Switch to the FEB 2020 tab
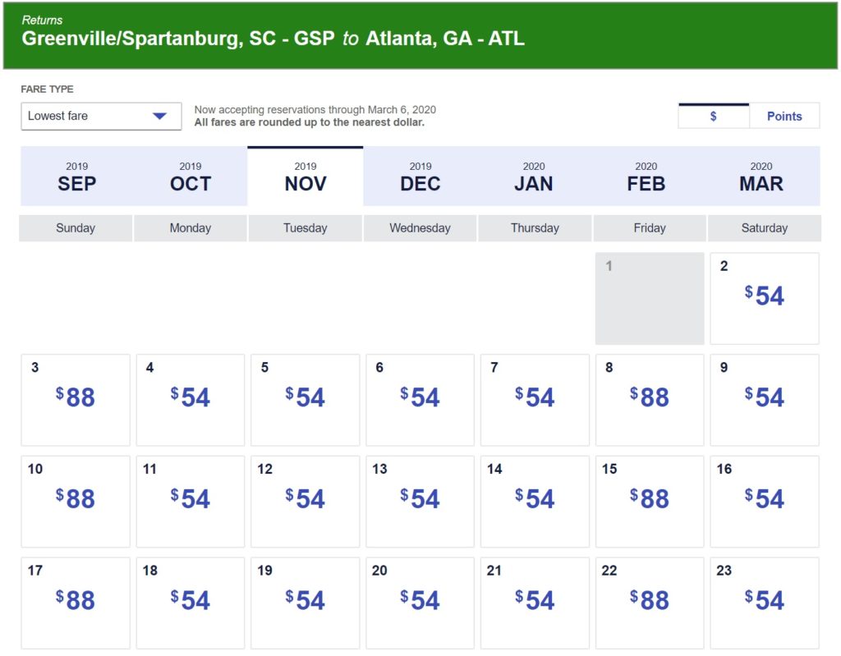The height and width of the screenshot is (656, 841). 646,177
